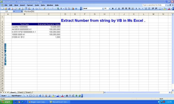Click Fill Color bucket in Drawing toolbar
The width and height of the screenshot is (174, 104).
53,96
